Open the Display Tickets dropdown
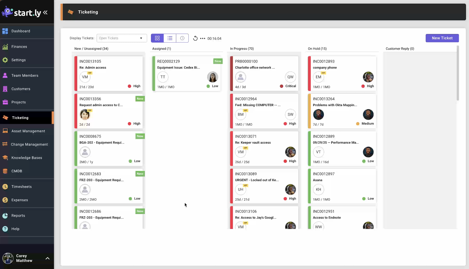This screenshot has height=269, width=469. 122,38
